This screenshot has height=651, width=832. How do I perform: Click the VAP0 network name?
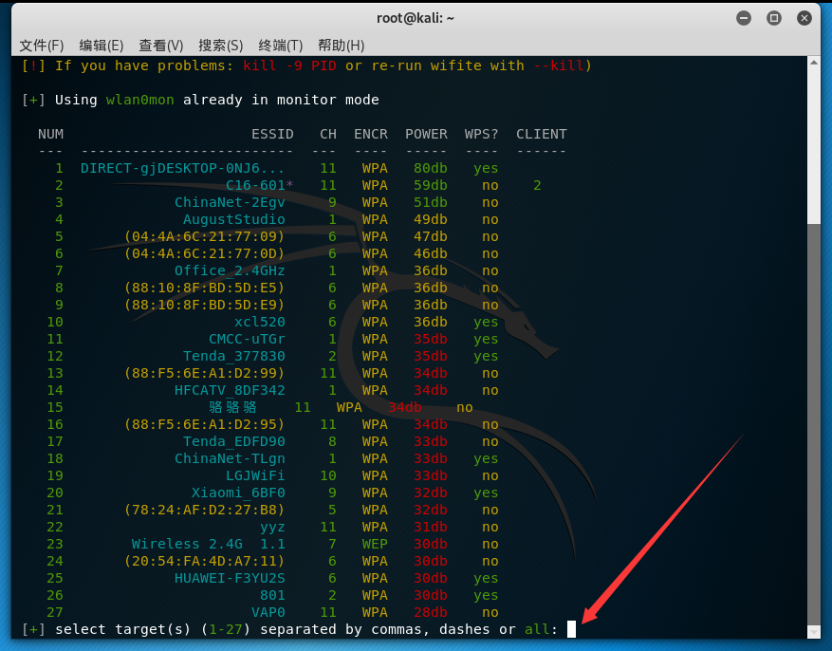[268, 612]
